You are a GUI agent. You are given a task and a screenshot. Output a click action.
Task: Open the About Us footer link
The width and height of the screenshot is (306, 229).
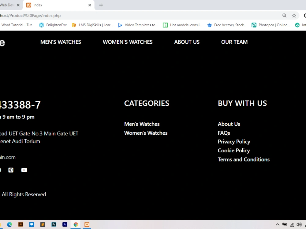229,124
